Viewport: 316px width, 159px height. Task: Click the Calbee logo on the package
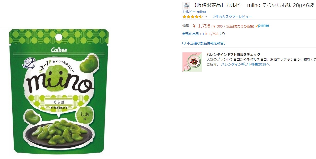[x=59, y=50]
